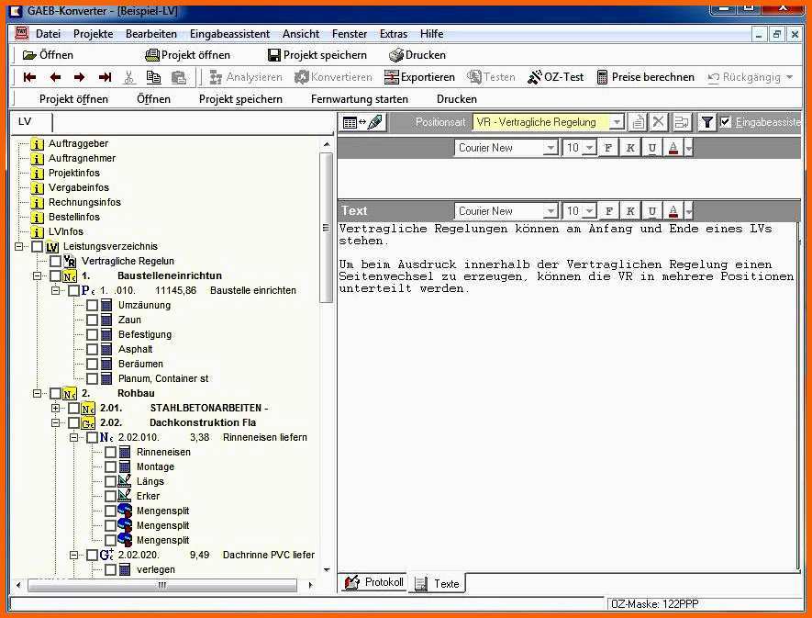Go to next record arrow
Viewport: 812px width, 618px height.
(x=79, y=77)
